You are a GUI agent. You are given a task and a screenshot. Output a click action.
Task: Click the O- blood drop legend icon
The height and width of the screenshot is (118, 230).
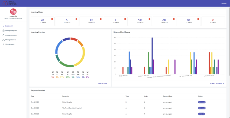pos(87,72)
